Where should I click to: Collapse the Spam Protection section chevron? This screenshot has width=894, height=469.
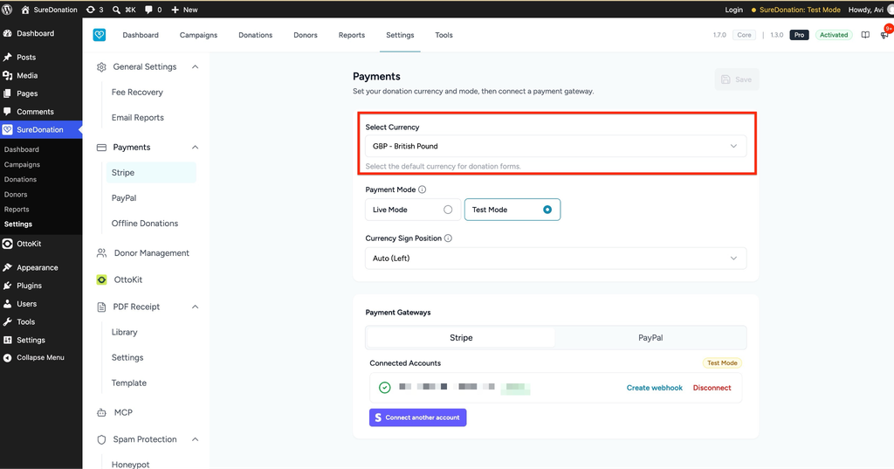(x=195, y=439)
